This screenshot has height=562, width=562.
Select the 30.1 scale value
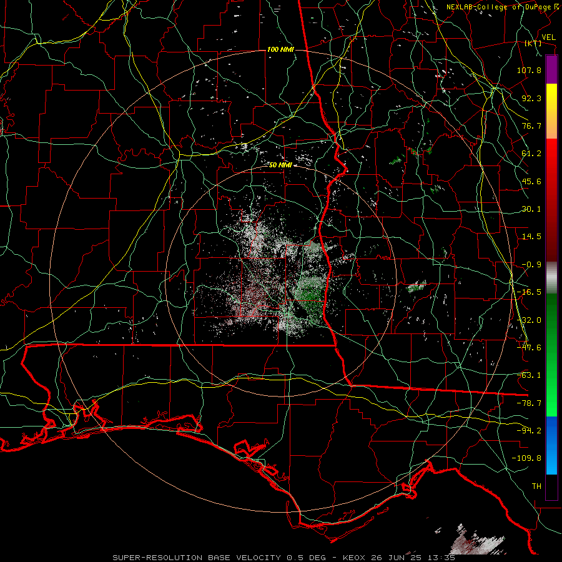pos(531,209)
